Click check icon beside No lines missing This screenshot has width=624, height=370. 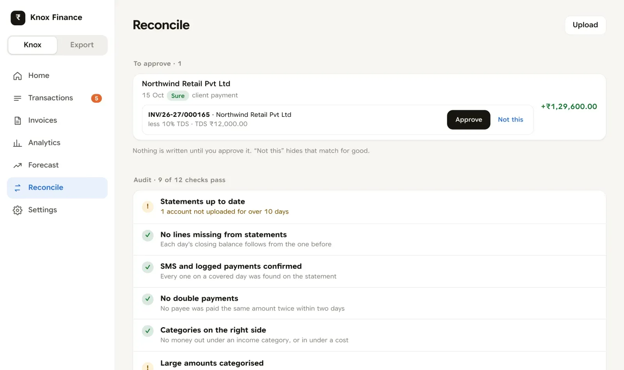147,235
